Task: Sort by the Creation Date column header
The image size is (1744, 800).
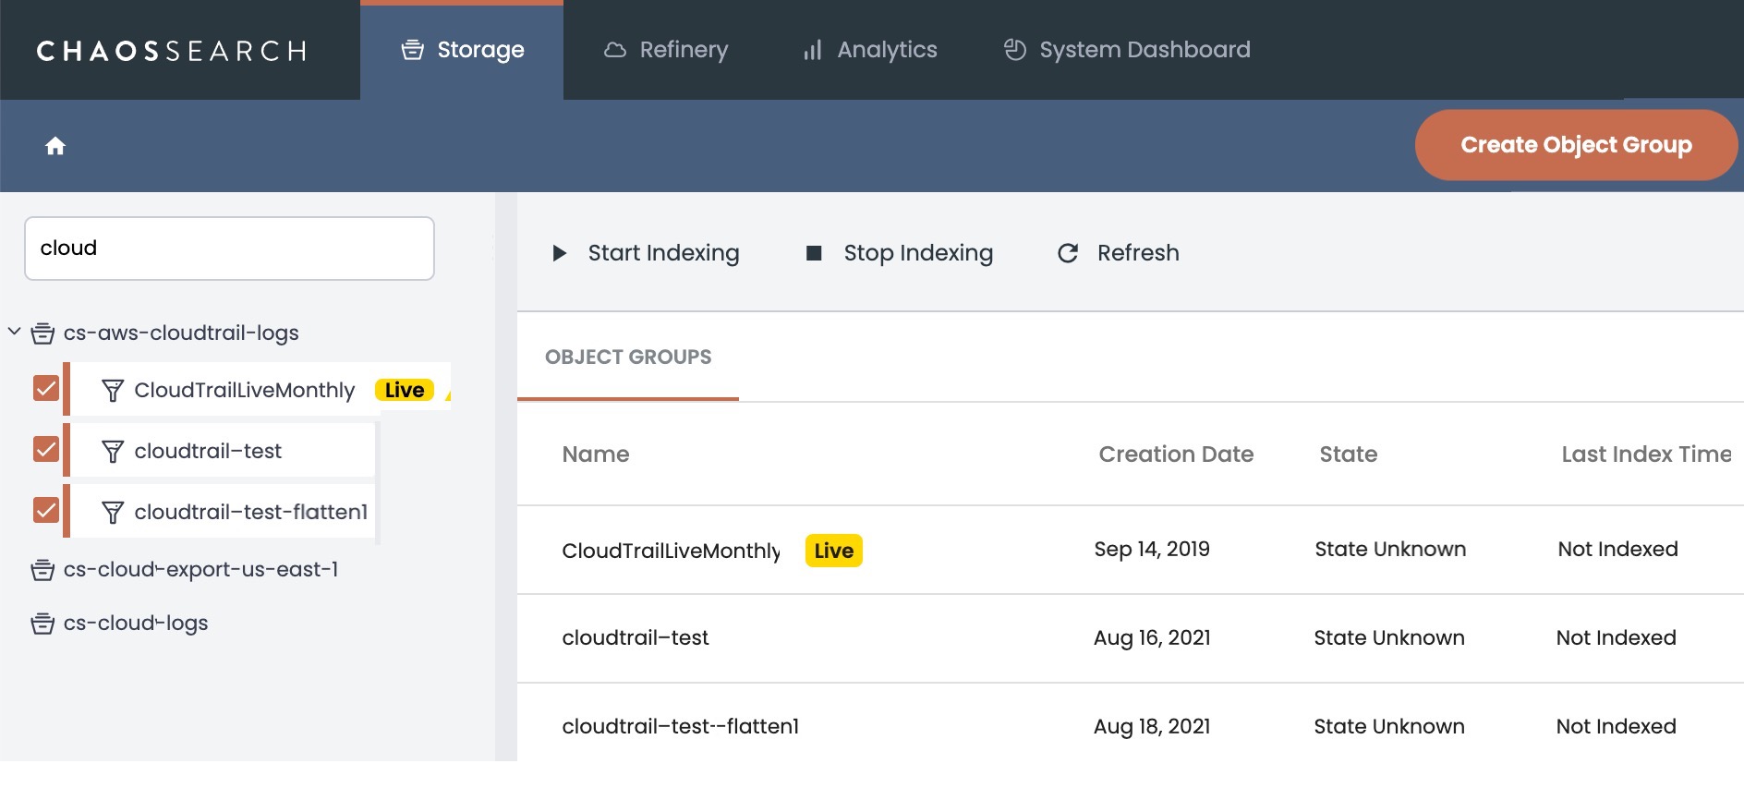Action: (x=1176, y=455)
